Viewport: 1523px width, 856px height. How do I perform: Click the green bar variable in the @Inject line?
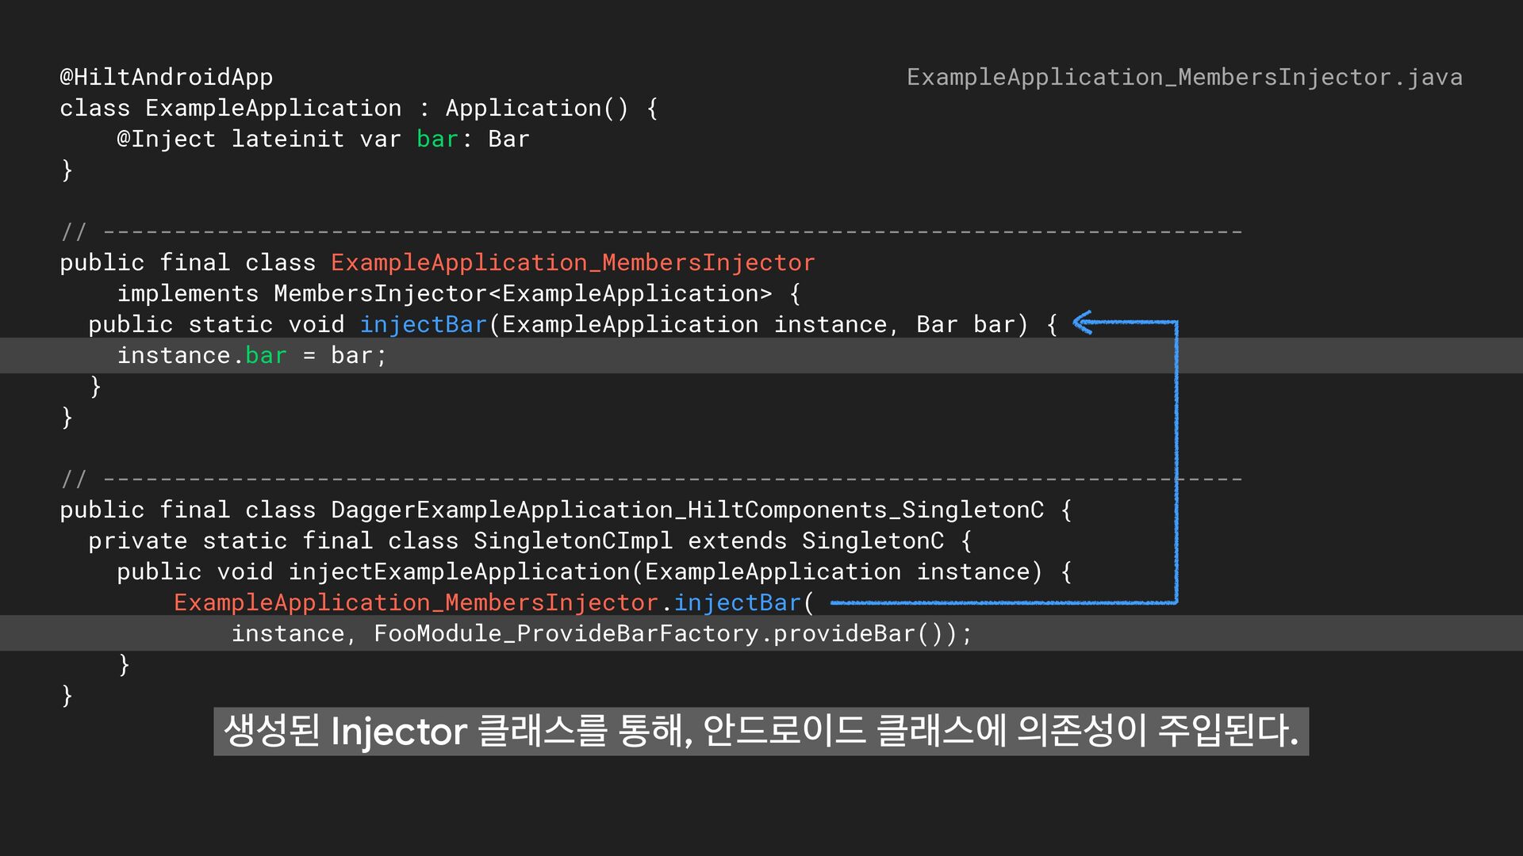(x=437, y=139)
